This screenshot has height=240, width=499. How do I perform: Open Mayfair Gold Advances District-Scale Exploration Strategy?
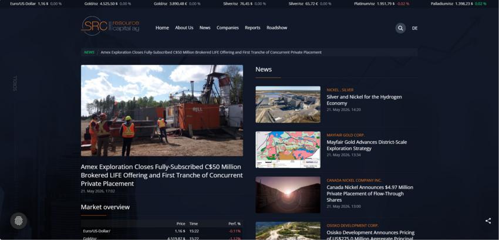366,145
